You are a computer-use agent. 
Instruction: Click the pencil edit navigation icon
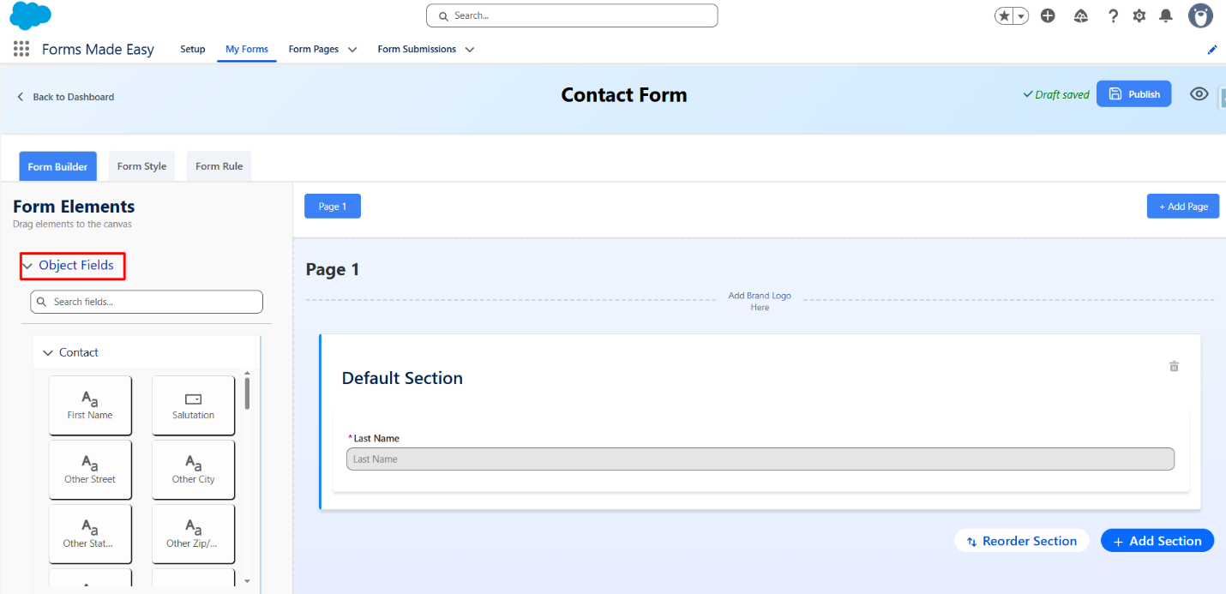point(1212,50)
